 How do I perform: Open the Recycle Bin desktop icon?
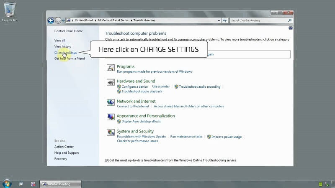tap(9, 12)
